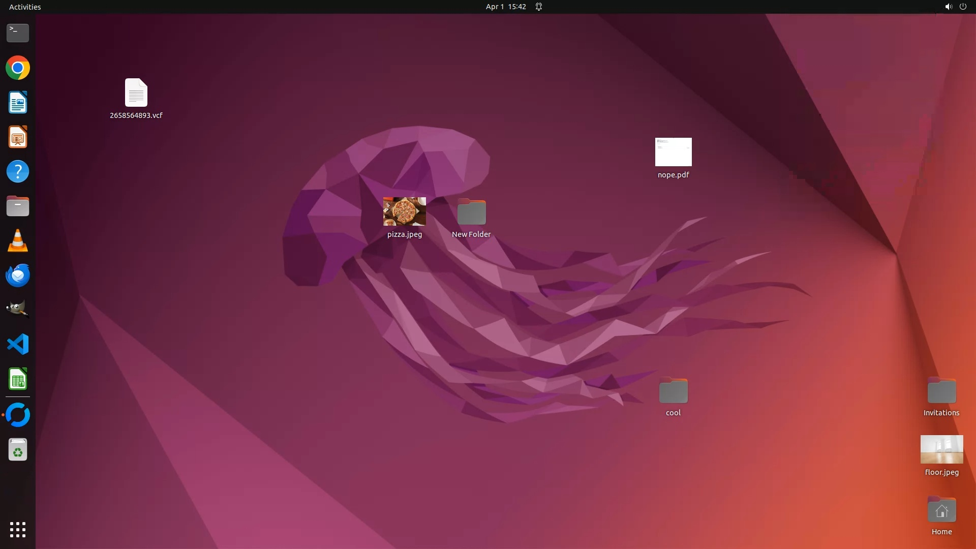976x549 pixels.
Task: Open LibreOffice Calc in the dock
Action: [x=18, y=379]
